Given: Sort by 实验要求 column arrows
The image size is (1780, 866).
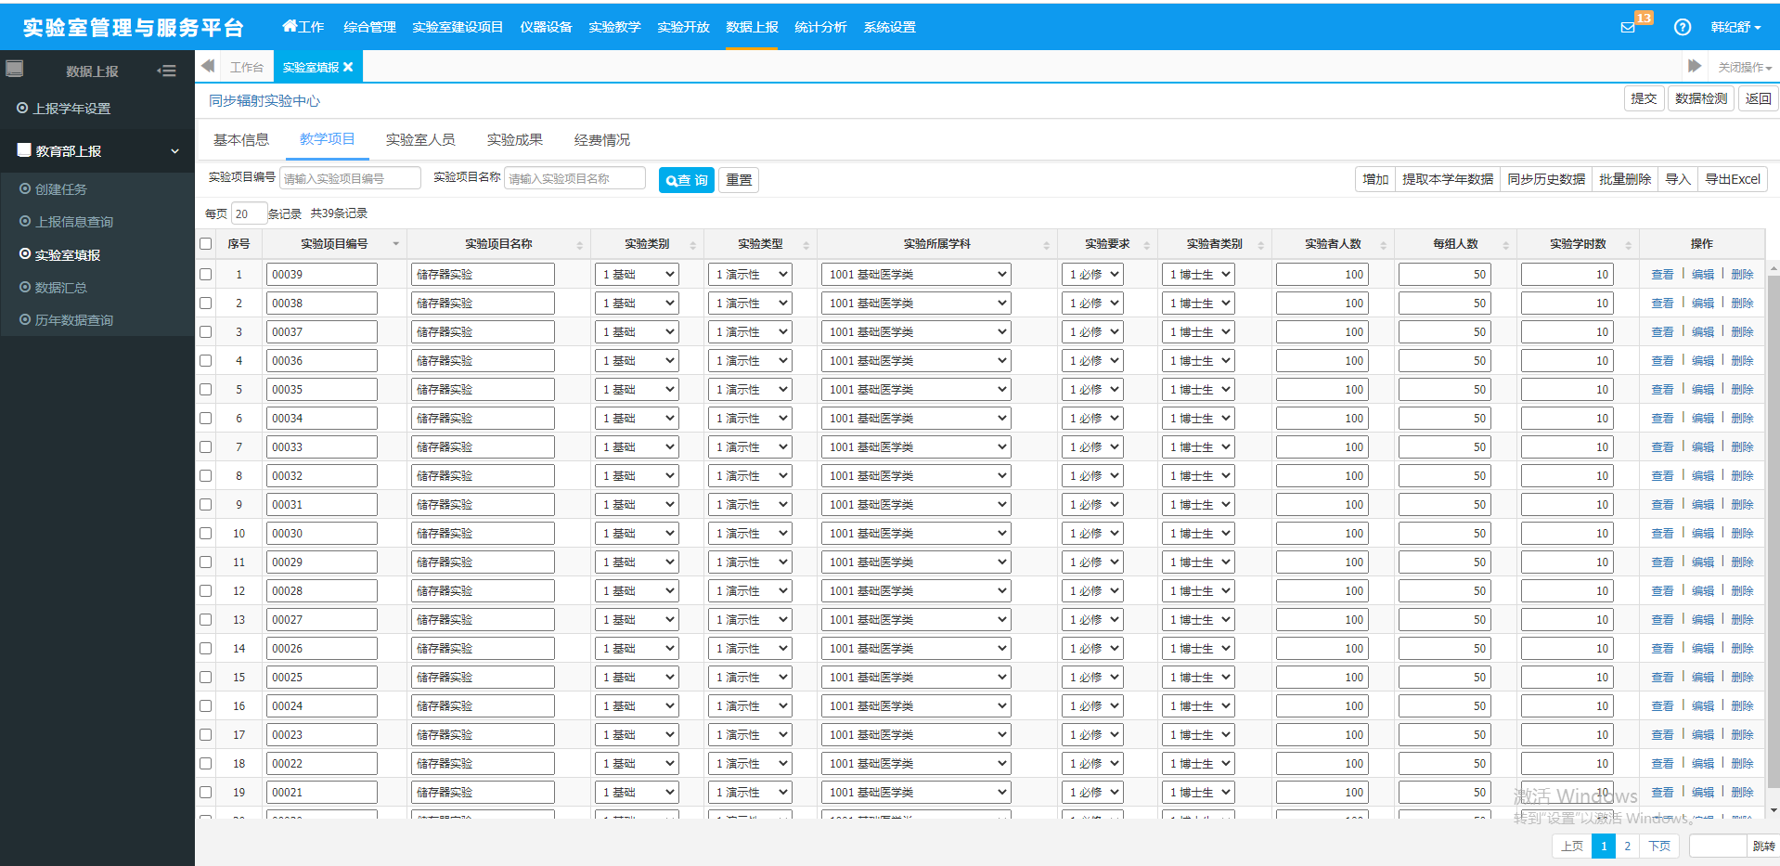Looking at the screenshot, I should (x=1147, y=245).
